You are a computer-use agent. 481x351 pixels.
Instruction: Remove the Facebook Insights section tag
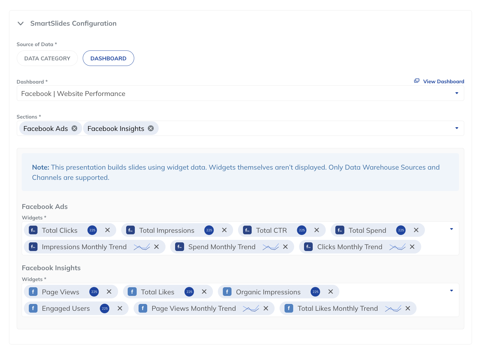(151, 128)
